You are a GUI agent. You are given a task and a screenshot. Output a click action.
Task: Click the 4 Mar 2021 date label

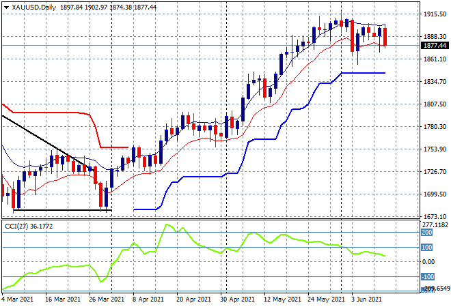click(x=17, y=299)
